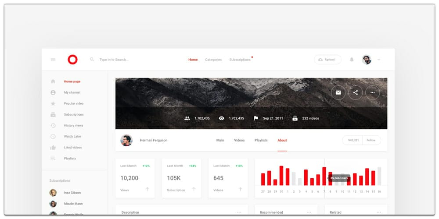This screenshot has height=219, width=439.
Task: Click the up arrow in Videos card
Action: [x=240, y=189]
